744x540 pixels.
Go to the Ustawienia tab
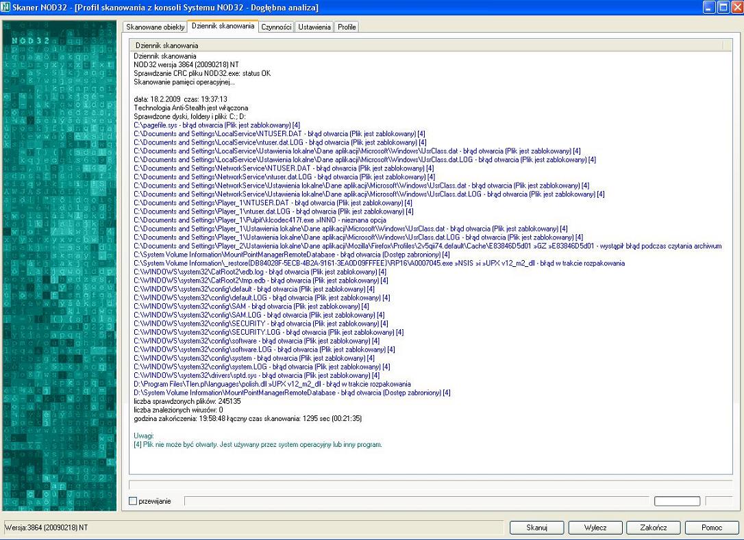[x=314, y=27]
